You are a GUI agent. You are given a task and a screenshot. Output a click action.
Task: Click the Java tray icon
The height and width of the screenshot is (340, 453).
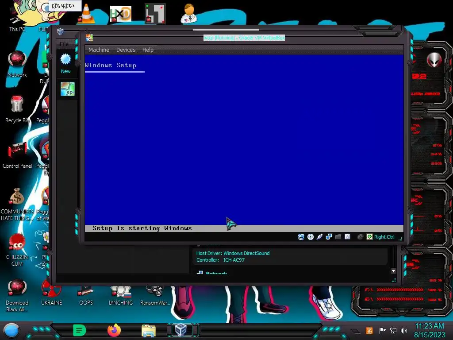click(x=369, y=330)
